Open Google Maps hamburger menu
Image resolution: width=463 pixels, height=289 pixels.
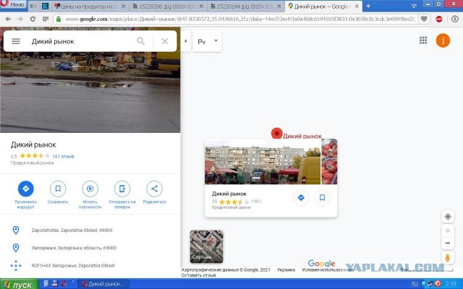pos(16,41)
